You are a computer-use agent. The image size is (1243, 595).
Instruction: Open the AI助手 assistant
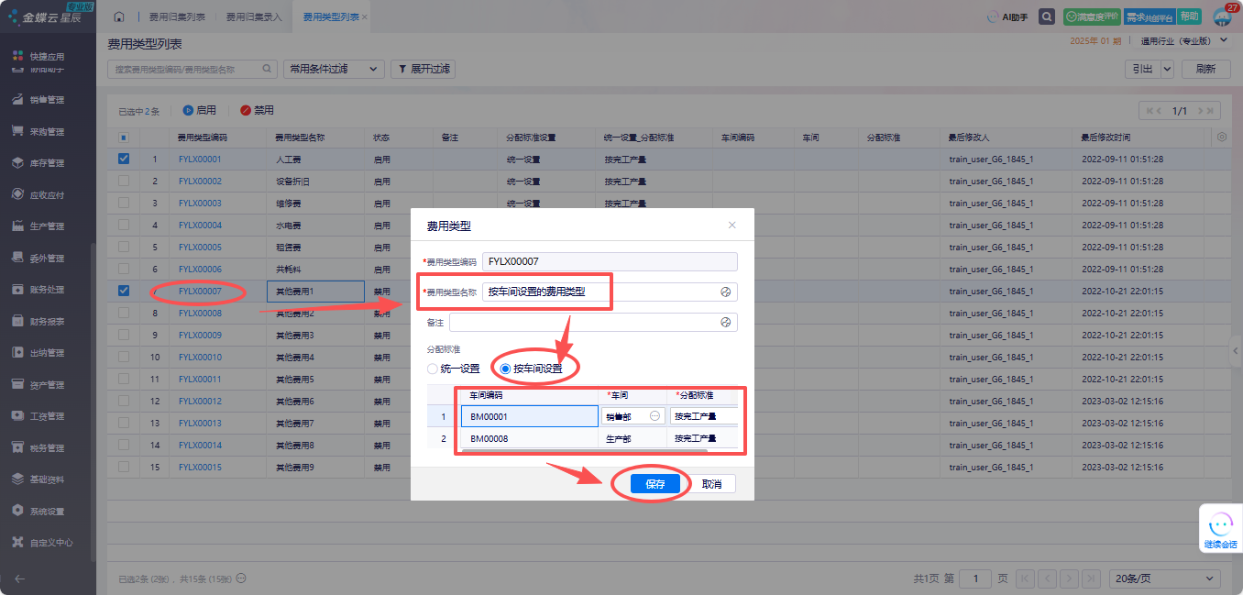coord(1006,17)
